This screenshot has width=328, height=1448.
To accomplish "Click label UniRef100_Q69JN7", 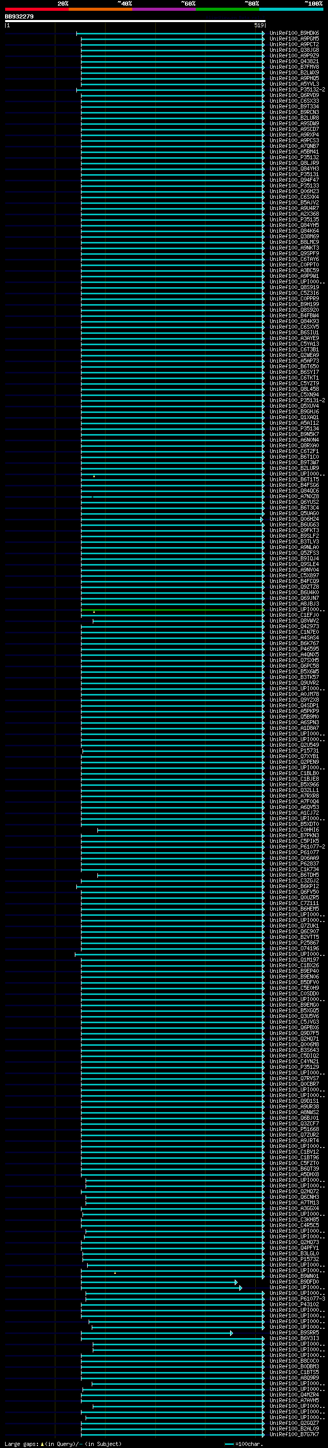I will click(x=294, y=598).
